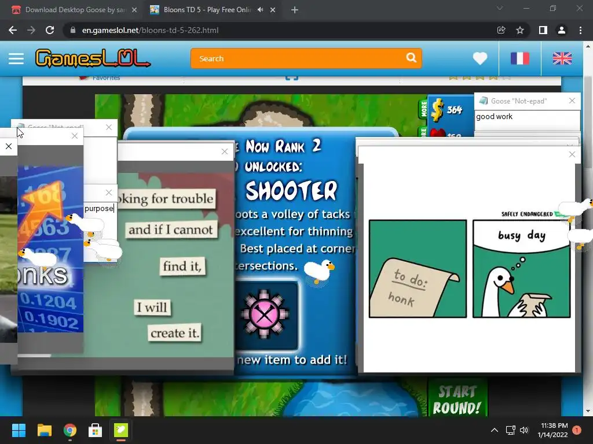
Task: Click the busy day goose comic panel
Action: 522,269
